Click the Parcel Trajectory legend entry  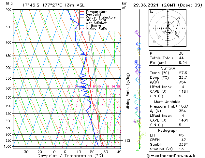coord(98,17)
